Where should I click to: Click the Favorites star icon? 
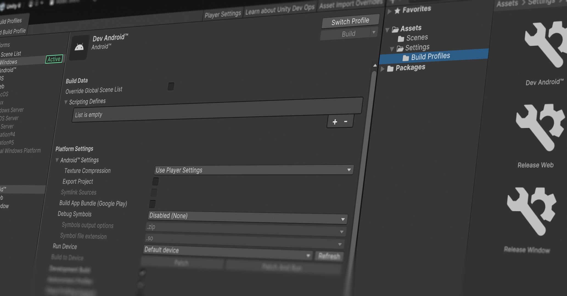point(397,11)
